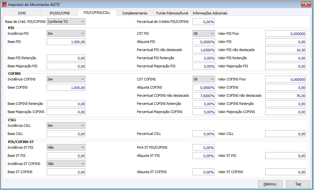314x190 pixels.
Task: Select the Fundo Pobreza/Rural tab
Action: click(172, 13)
